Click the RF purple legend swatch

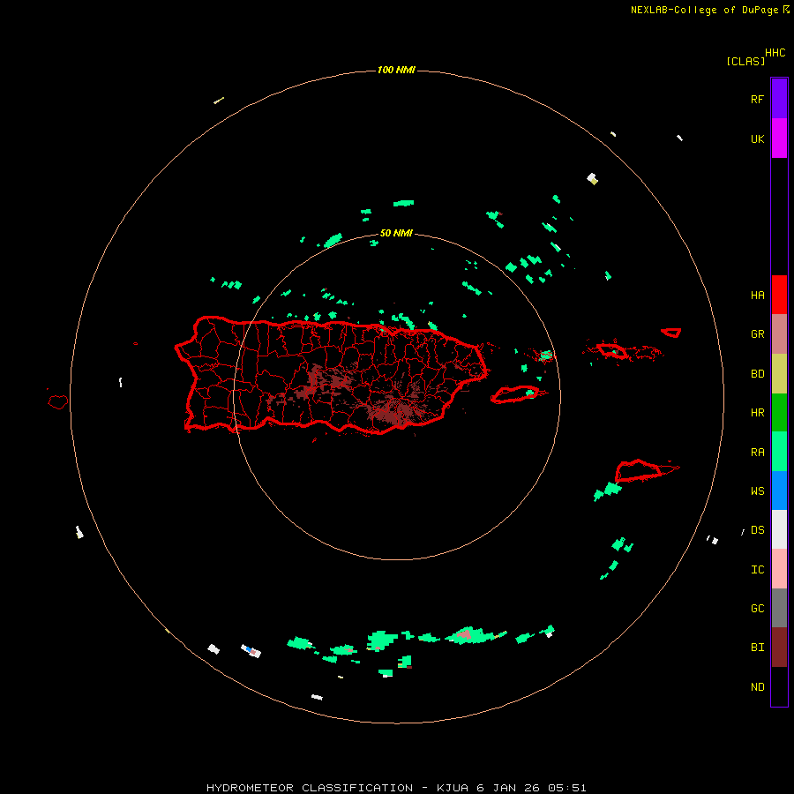(x=779, y=99)
